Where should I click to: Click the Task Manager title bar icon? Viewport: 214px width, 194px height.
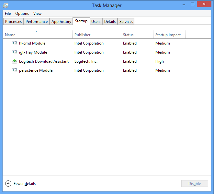[x=6, y=5]
